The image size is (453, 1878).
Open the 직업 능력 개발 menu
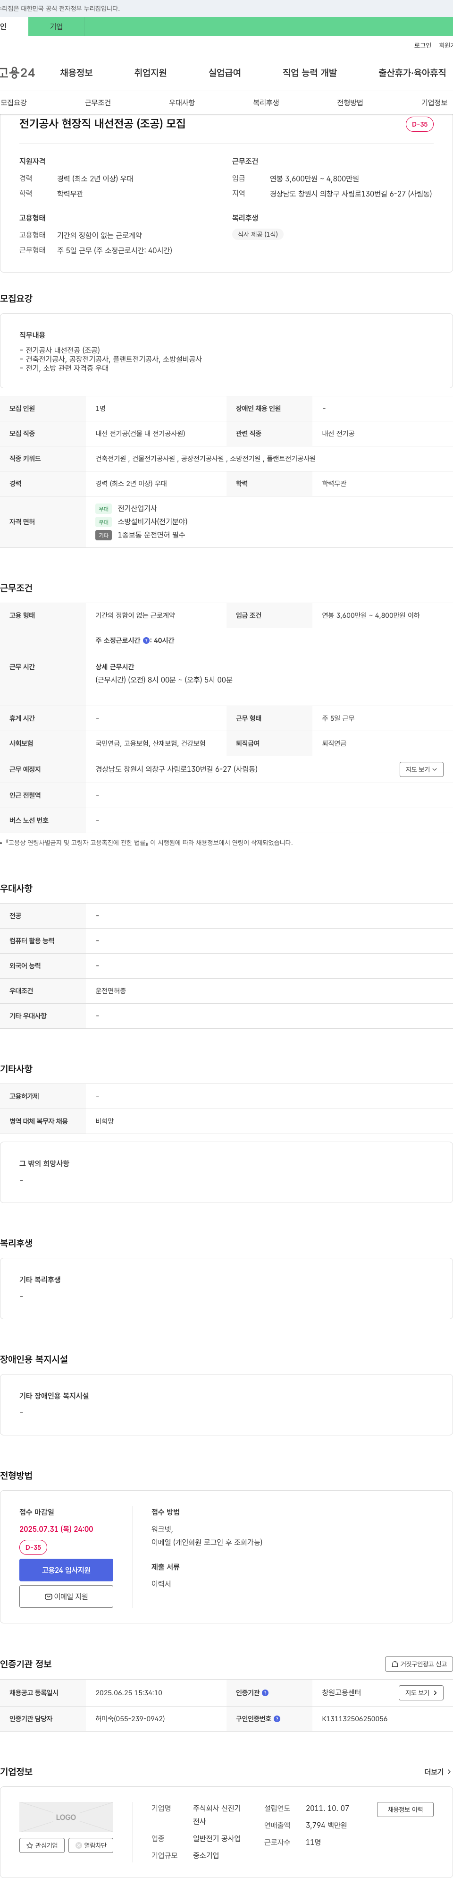(x=310, y=73)
